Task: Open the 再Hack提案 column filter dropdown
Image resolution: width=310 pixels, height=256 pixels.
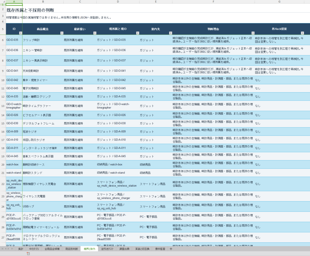Action: (302, 33)
